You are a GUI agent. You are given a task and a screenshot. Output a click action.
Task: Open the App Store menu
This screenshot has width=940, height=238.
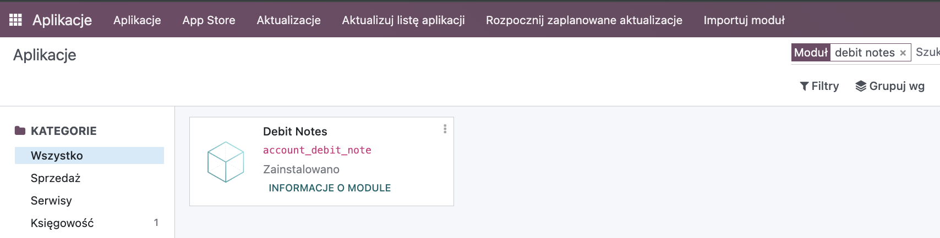point(209,20)
